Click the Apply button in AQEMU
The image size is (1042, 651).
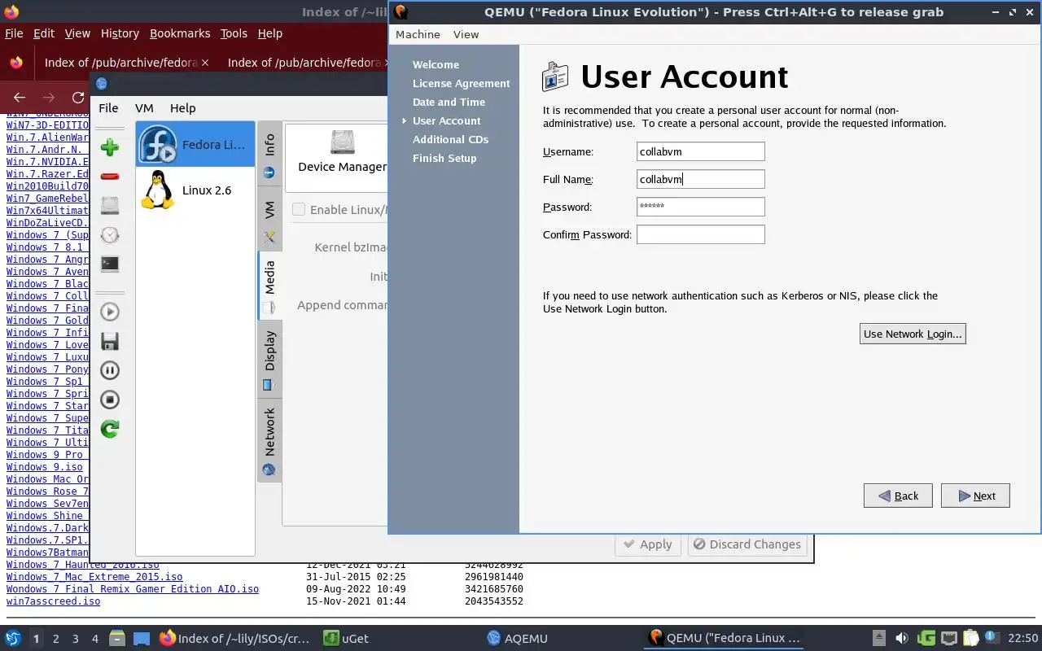point(647,544)
